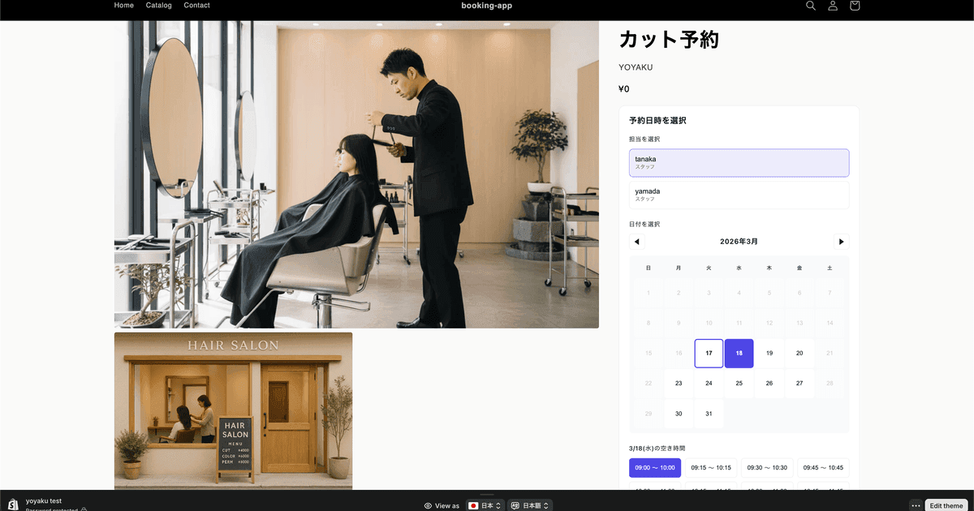Change staff selection to tanaka
The width and height of the screenshot is (974, 511).
tap(739, 162)
